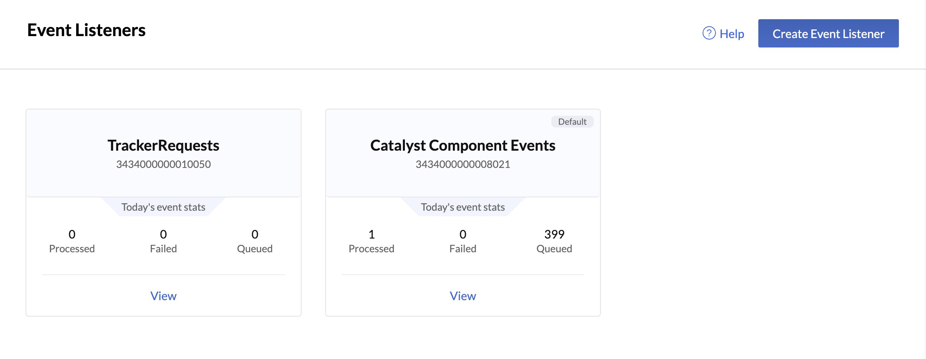This screenshot has height=359, width=926.
Task: Open the TrackerRequests listener card
Action: (163, 145)
